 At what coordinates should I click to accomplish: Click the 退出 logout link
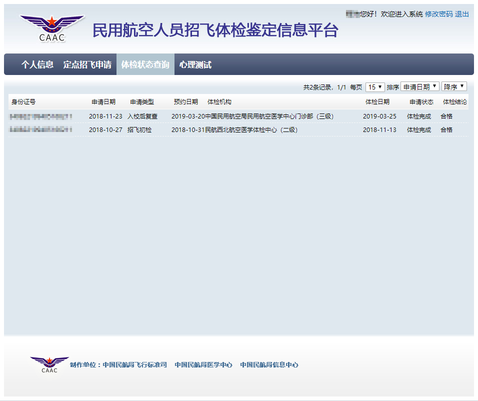(x=460, y=14)
